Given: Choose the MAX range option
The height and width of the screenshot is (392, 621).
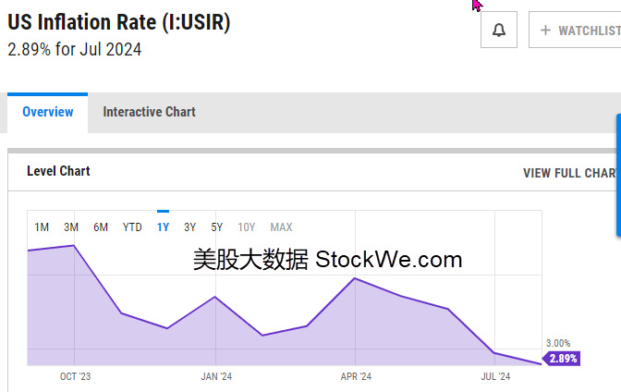Looking at the screenshot, I should 281,227.
